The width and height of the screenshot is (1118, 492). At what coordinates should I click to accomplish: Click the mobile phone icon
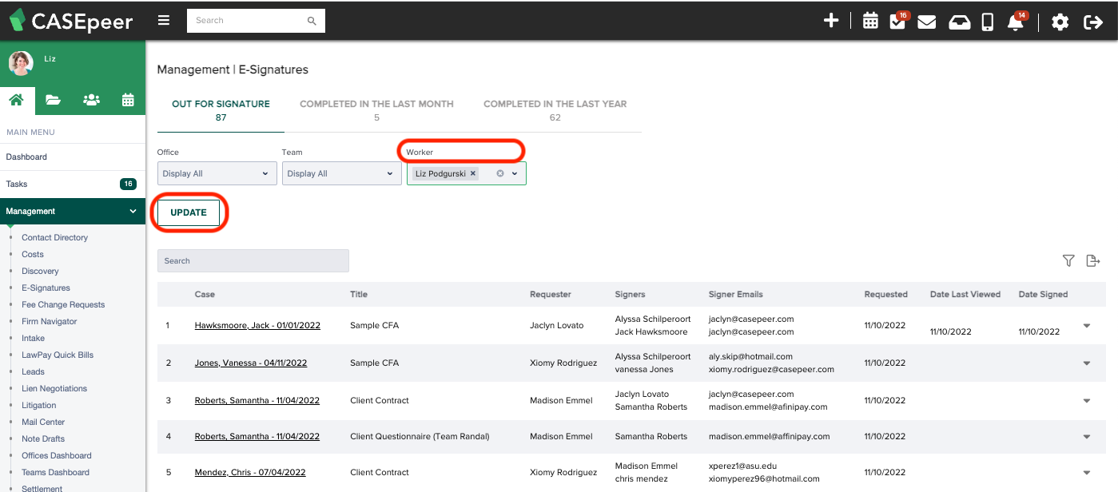click(x=988, y=22)
